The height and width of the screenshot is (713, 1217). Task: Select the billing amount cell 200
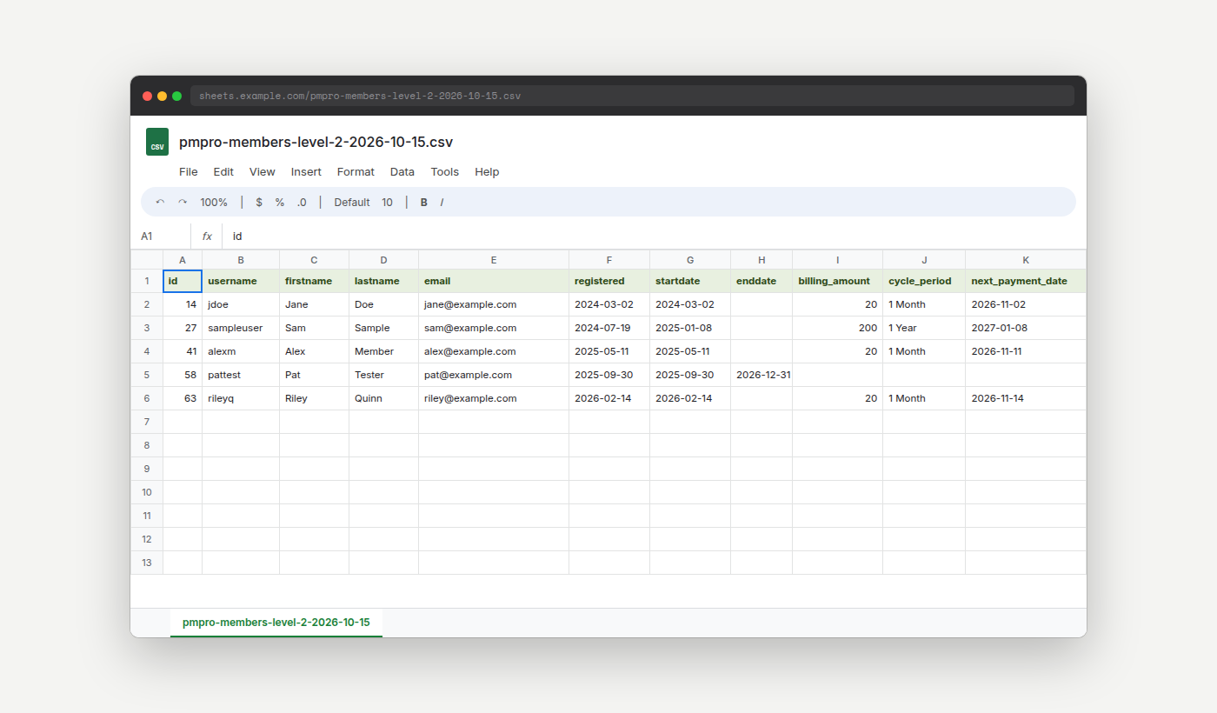click(x=837, y=328)
